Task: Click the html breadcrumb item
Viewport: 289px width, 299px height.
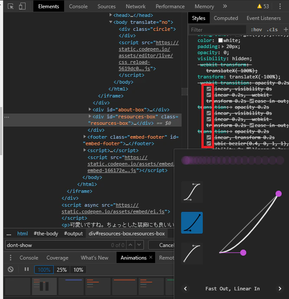Action: 23,234
